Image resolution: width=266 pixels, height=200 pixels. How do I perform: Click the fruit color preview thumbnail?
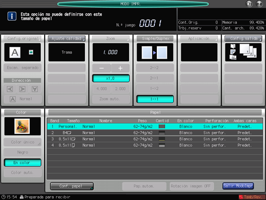[22, 126]
